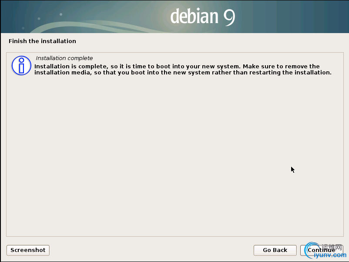
Task: Click the Continue button to finish installation
Action: click(x=322, y=250)
